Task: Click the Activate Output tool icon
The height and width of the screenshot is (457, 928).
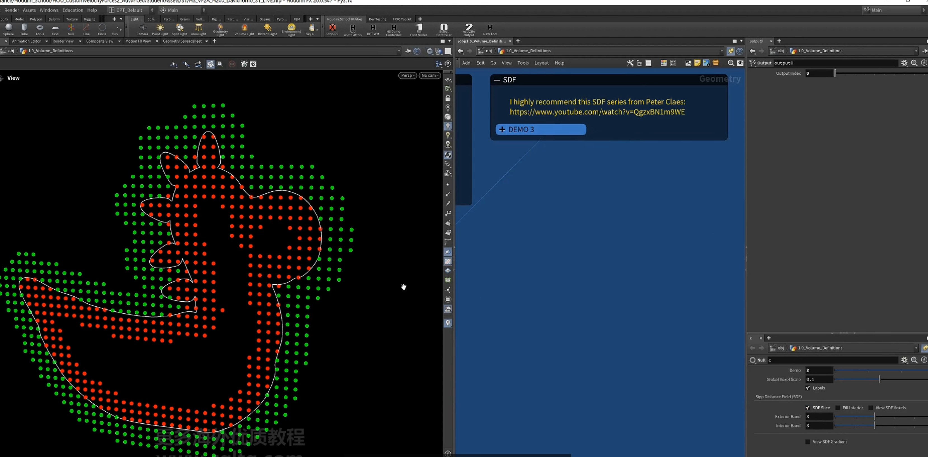Action: (x=469, y=30)
